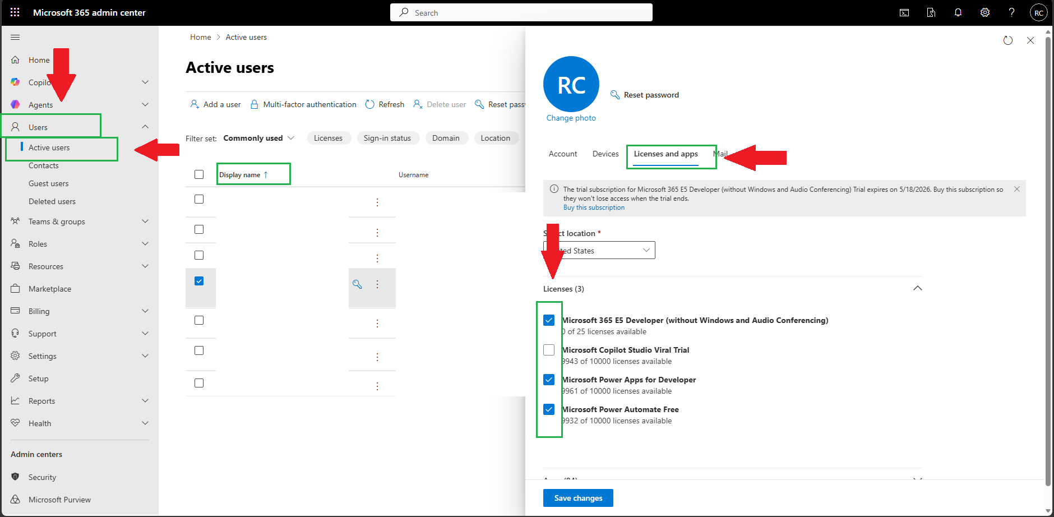Collapse the Licenses (3) section

(x=918, y=288)
